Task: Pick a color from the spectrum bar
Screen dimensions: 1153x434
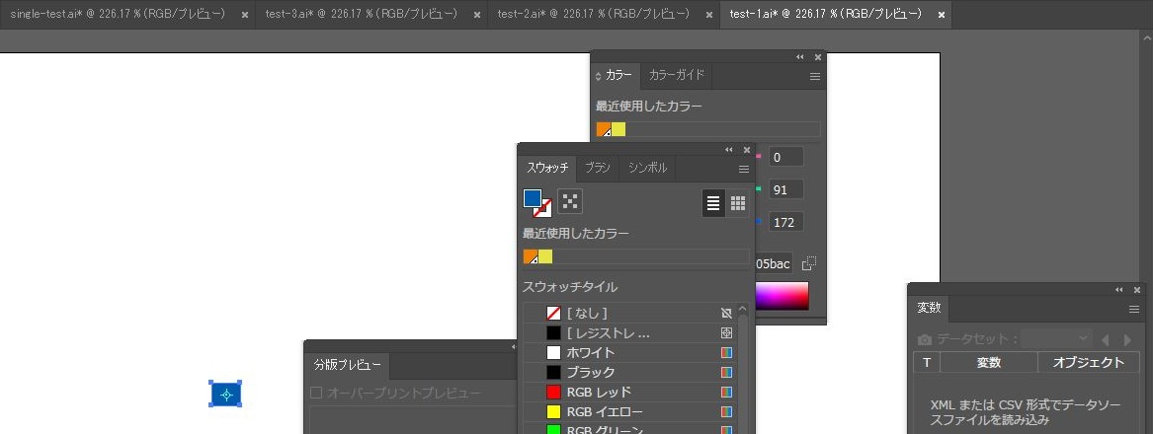Action: click(x=782, y=296)
